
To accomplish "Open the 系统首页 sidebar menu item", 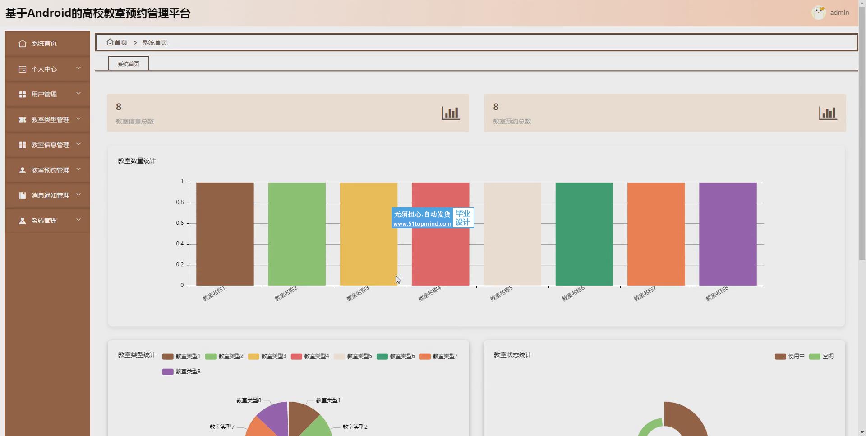I will 47,44.
